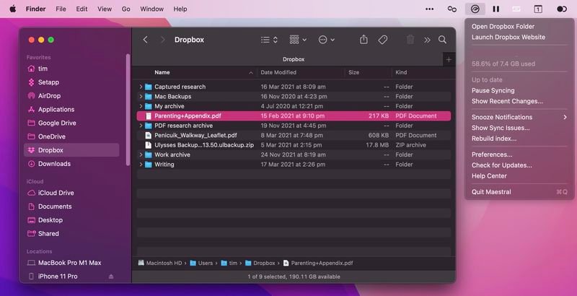Open Google Drive in the sidebar

click(x=71, y=123)
